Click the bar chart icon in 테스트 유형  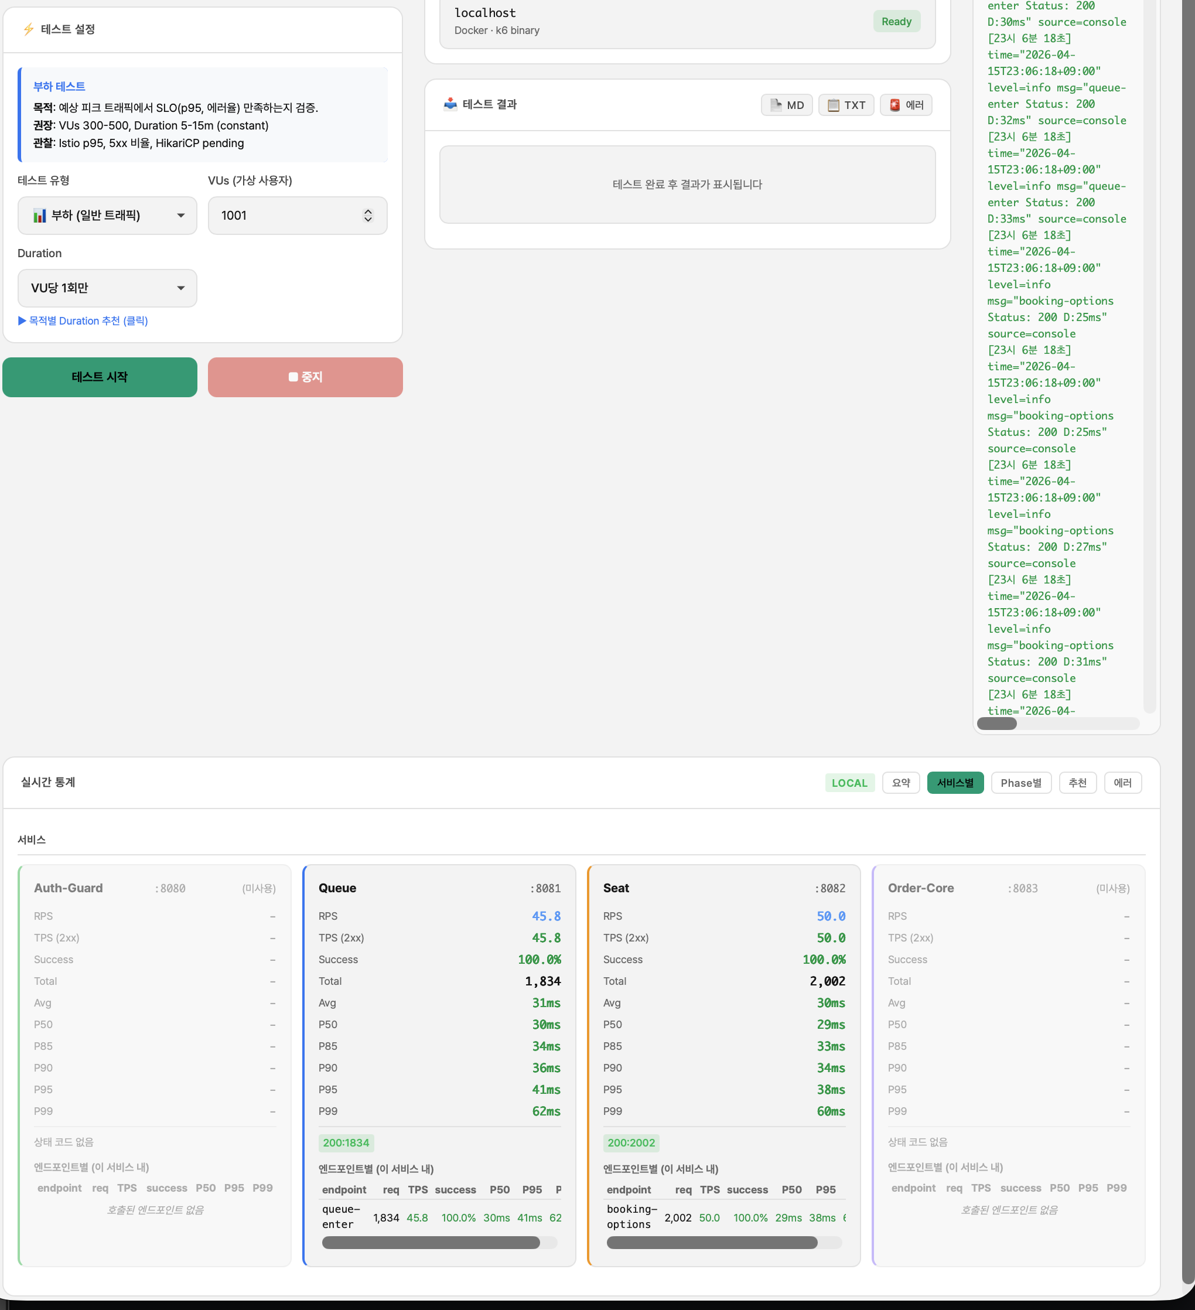point(40,215)
